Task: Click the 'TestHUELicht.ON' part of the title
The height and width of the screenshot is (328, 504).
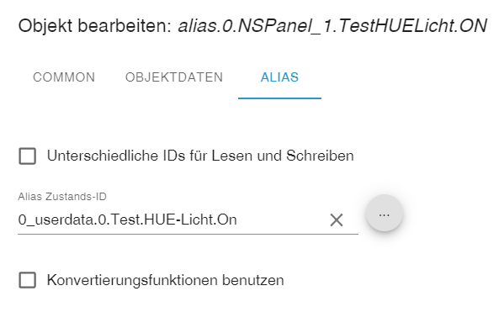Action: [413, 26]
